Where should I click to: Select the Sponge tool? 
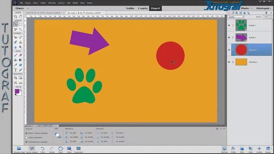pyautogui.click(x=21, y=47)
